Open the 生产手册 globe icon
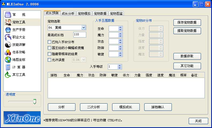The height and width of the screenshot is (128, 212). click(x=8, y=29)
